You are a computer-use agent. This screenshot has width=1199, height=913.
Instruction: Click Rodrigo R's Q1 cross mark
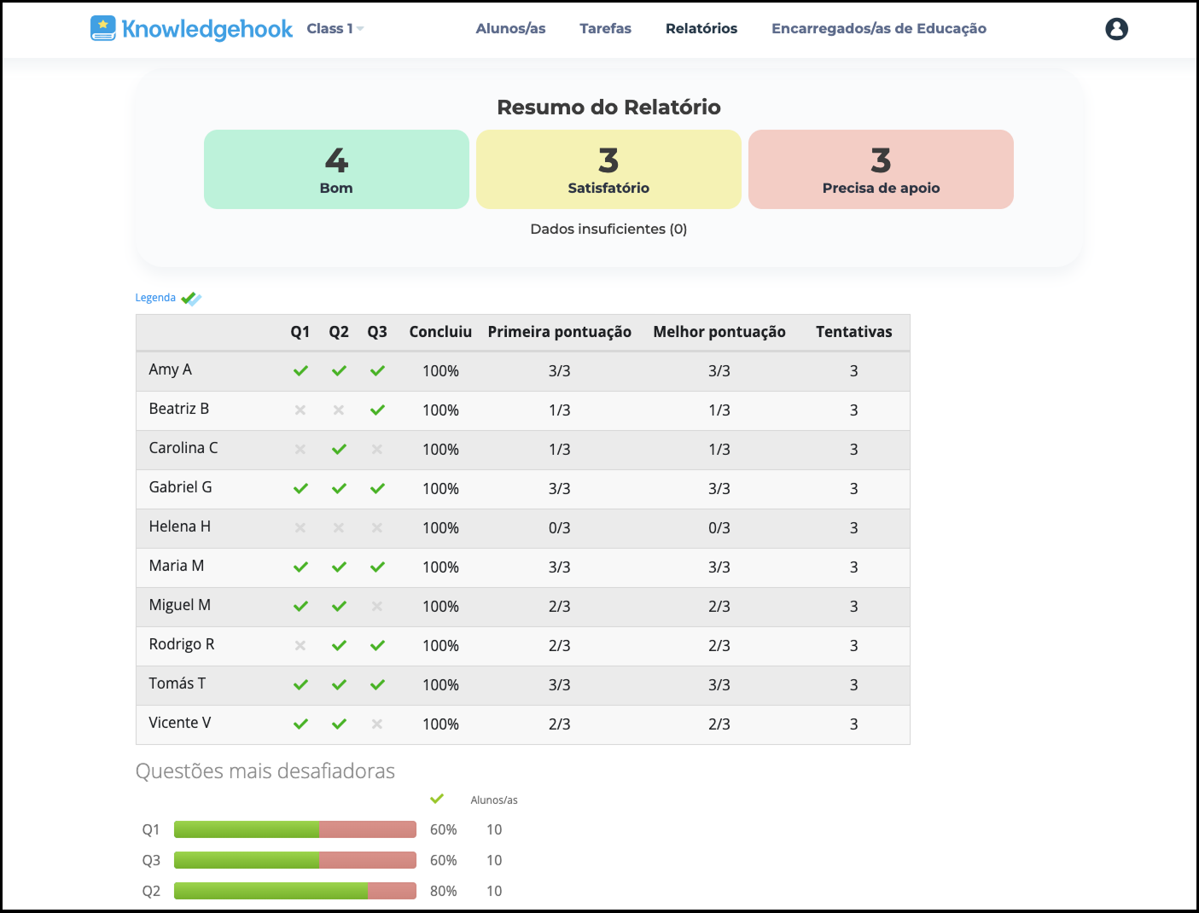pos(300,646)
